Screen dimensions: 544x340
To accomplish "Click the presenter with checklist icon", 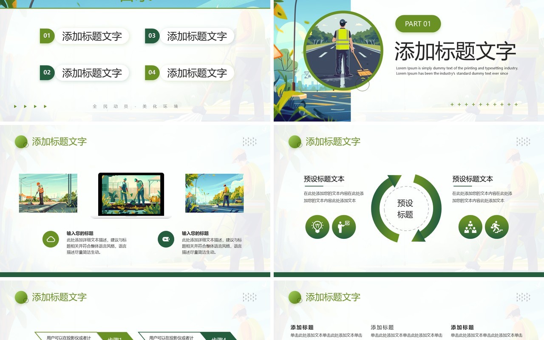I will (344, 227).
